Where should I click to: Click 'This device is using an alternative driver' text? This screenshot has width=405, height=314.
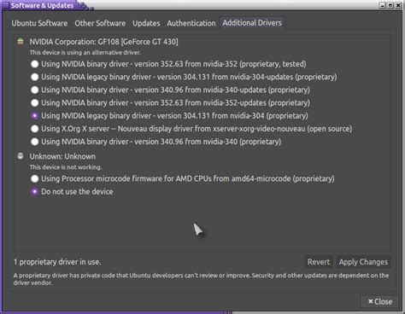point(85,52)
